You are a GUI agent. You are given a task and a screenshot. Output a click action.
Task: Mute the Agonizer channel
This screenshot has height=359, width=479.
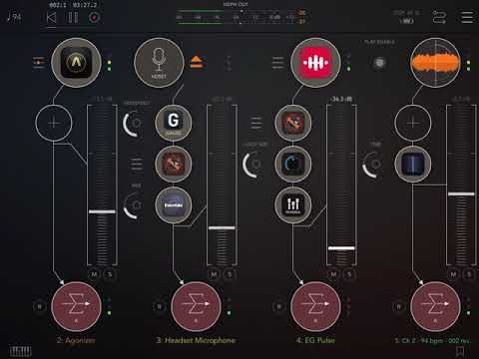pyautogui.click(x=95, y=274)
